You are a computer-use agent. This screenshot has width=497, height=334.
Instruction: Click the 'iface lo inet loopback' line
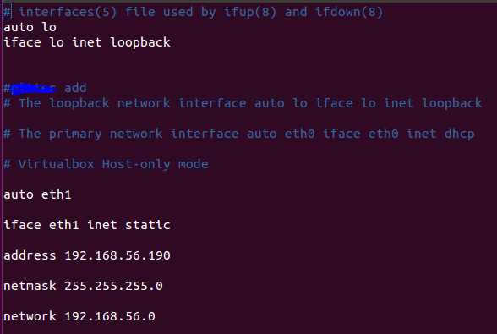coord(87,42)
